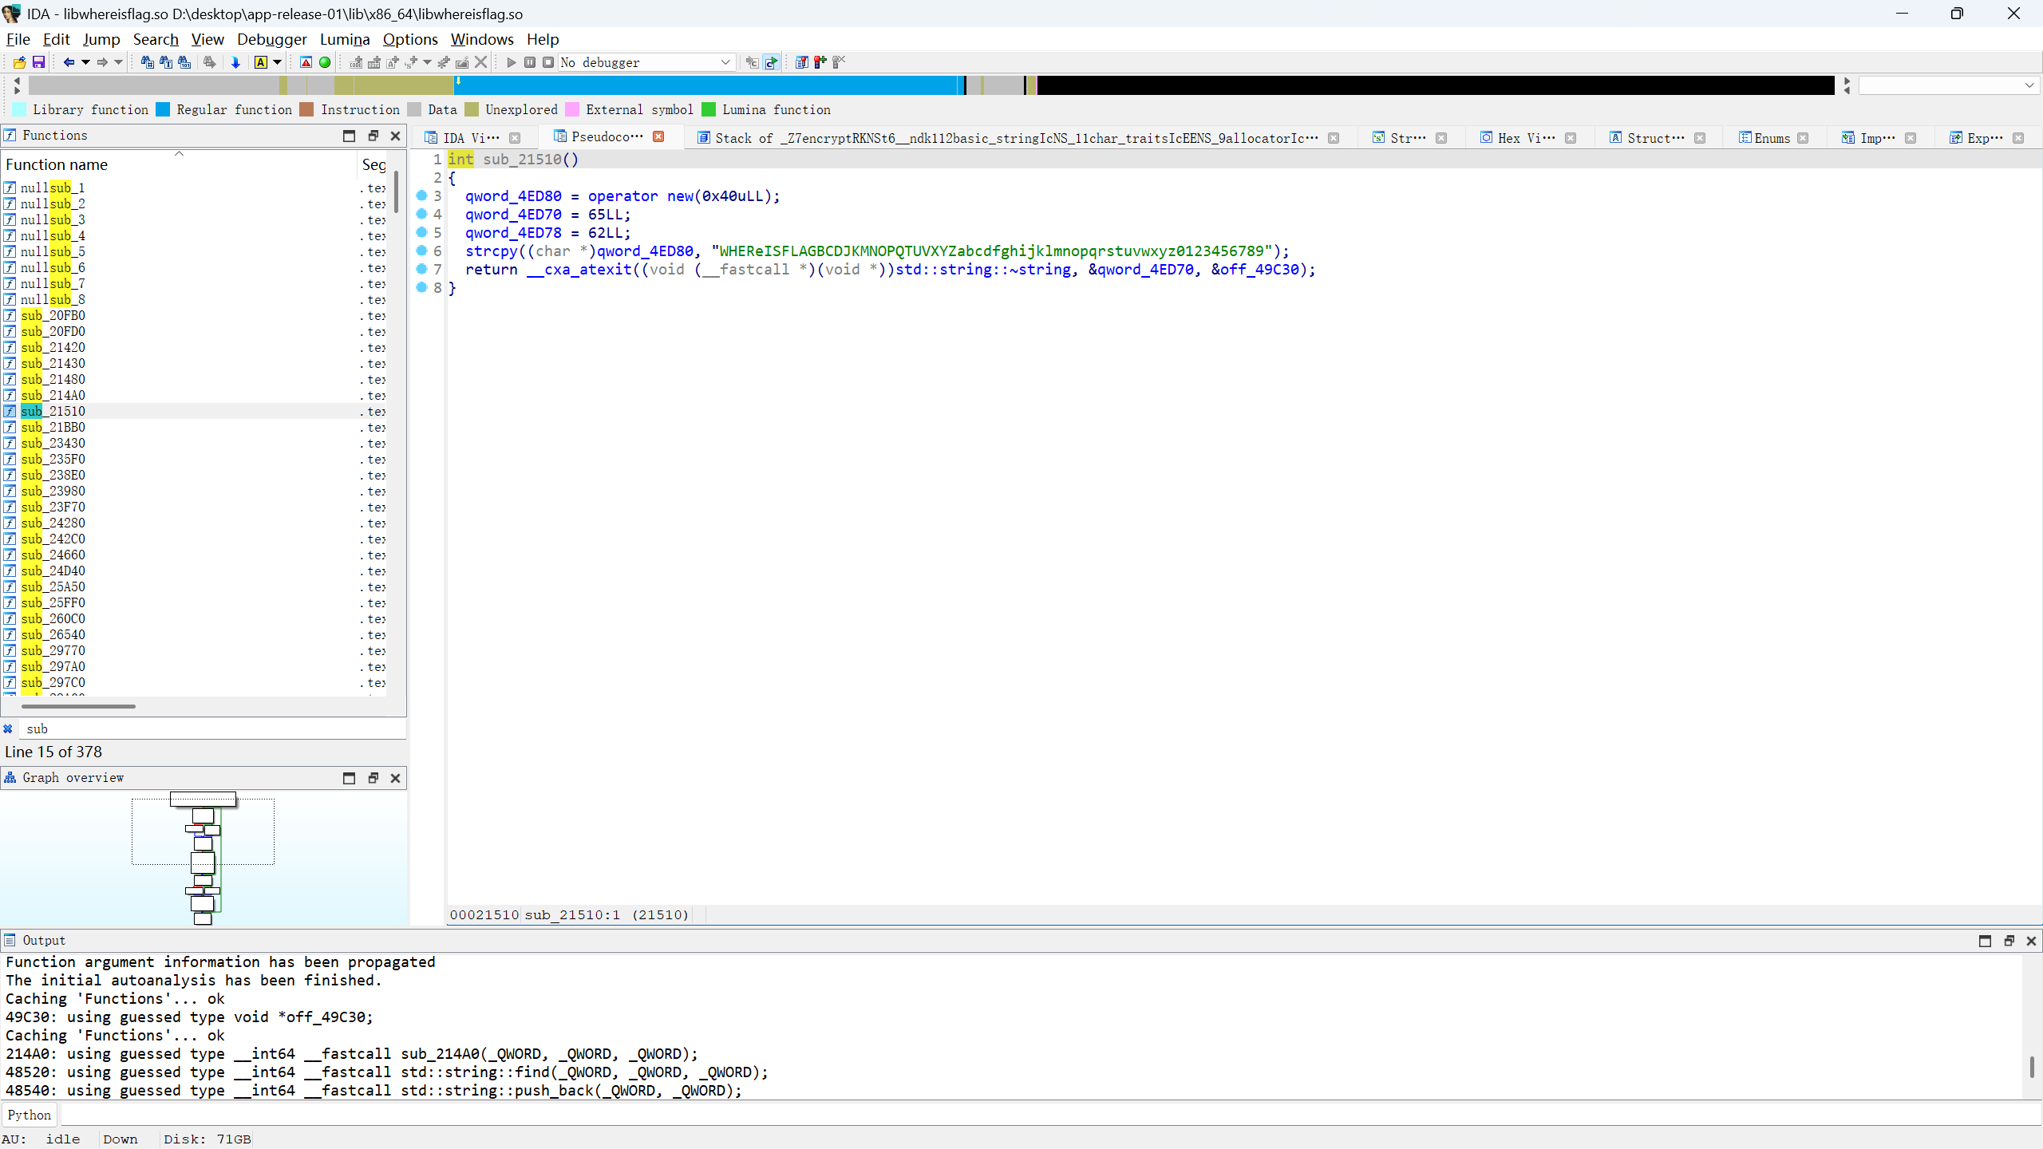Open the Lumina menu
Screen dimensions: 2043x1149
coord(345,39)
